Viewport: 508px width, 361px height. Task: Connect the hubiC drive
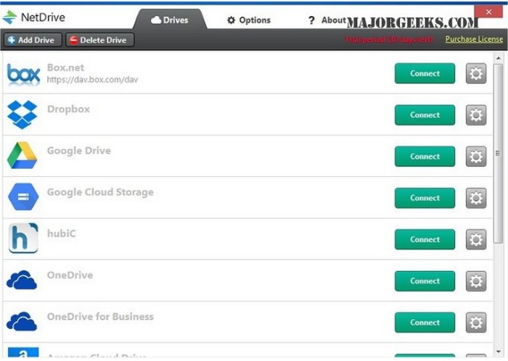(425, 239)
